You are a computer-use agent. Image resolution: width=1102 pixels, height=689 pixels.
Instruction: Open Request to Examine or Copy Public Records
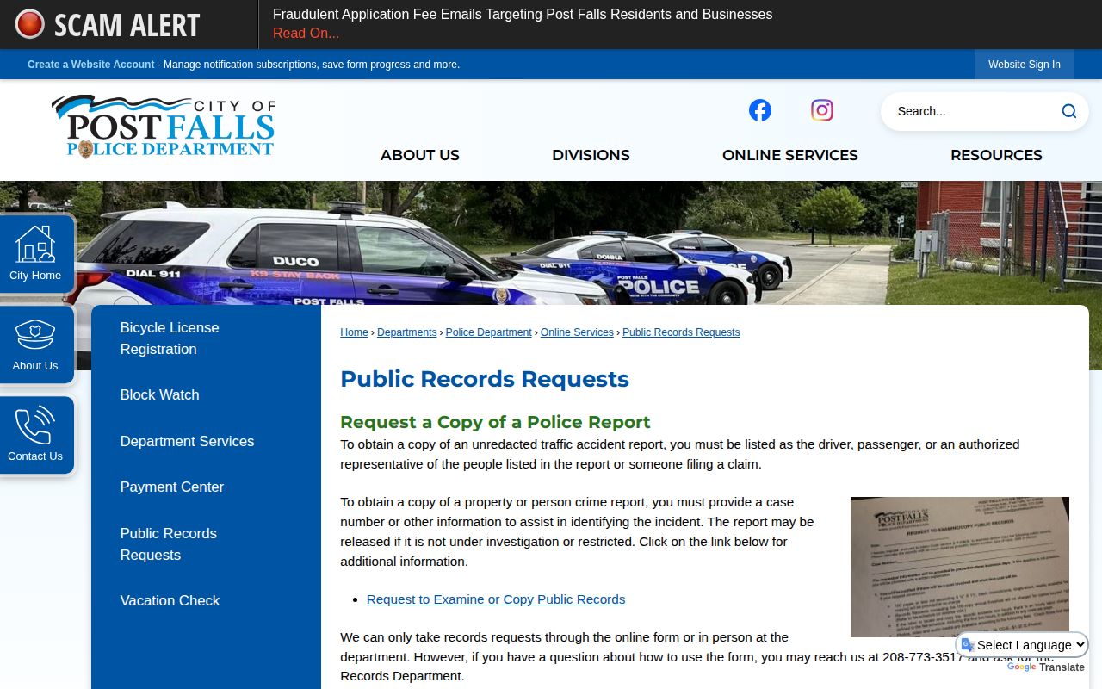click(496, 599)
